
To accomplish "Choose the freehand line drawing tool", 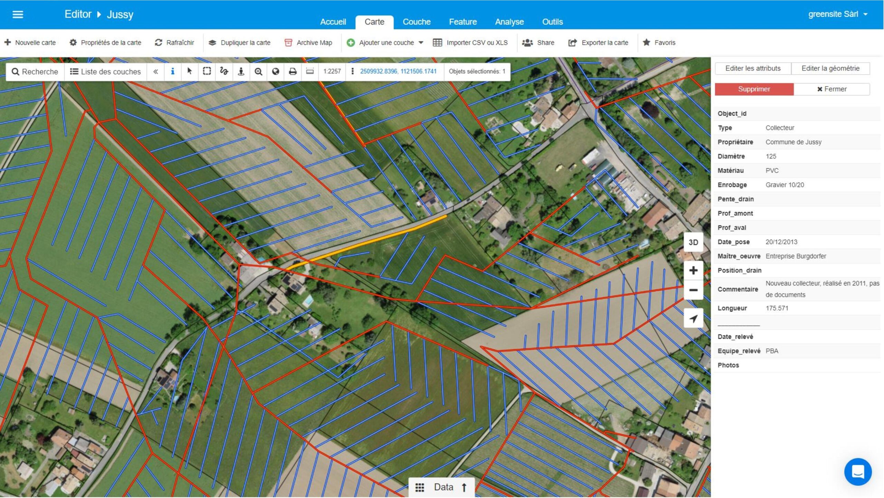I will point(224,71).
